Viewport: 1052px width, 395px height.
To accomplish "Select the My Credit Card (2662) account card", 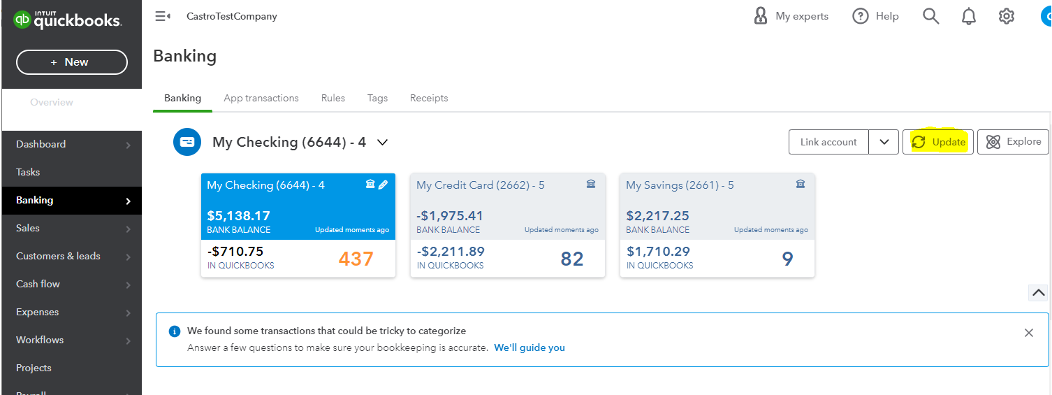I will 507,225.
